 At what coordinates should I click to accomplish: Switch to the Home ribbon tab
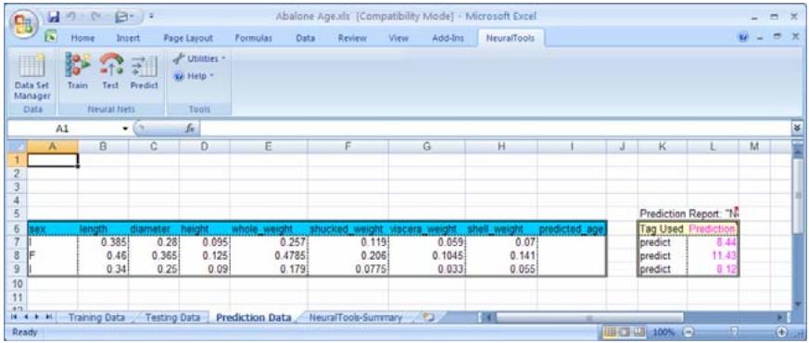[82, 38]
